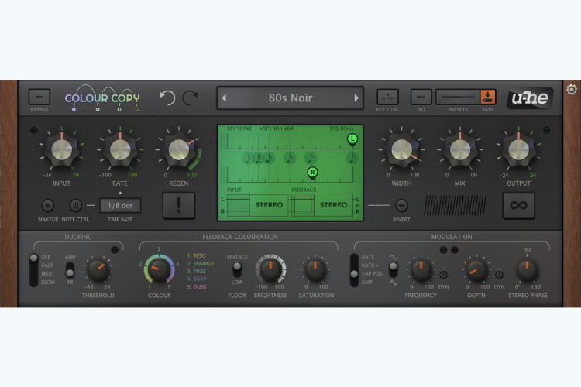Select the upper sine waveform icon
The width and height of the screenshot is (581, 387).
393,257
